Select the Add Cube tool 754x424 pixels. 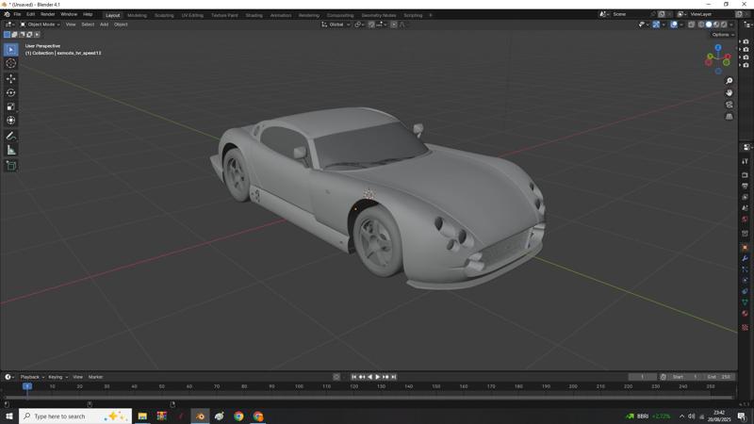pos(11,166)
